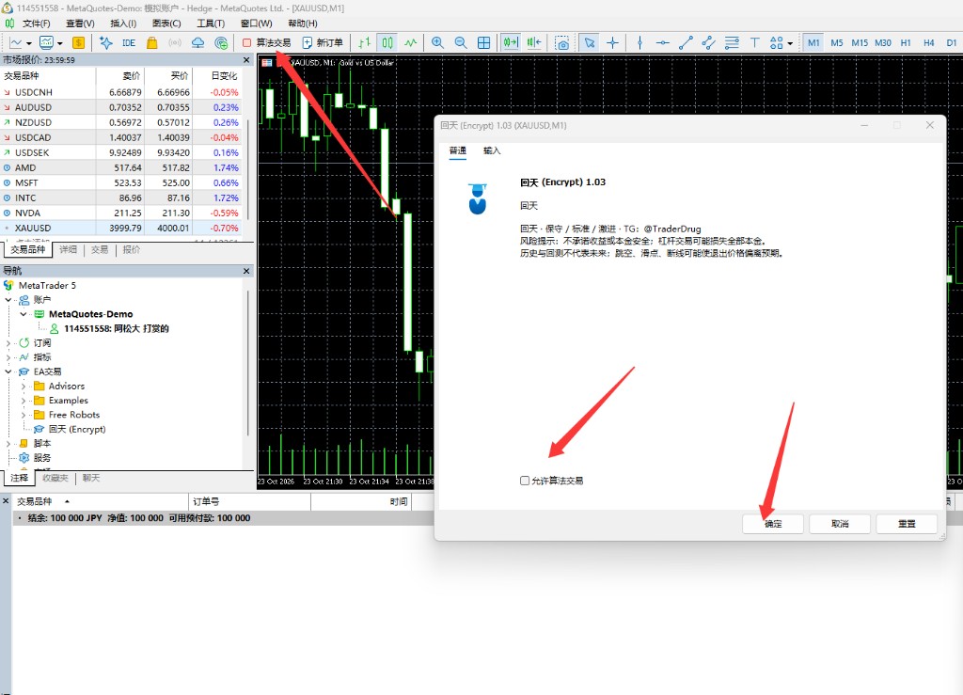Select the vertical line drawing tool
Image resolution: width=963 pixels, height=695 pixels.
click(x=639, y=42)
